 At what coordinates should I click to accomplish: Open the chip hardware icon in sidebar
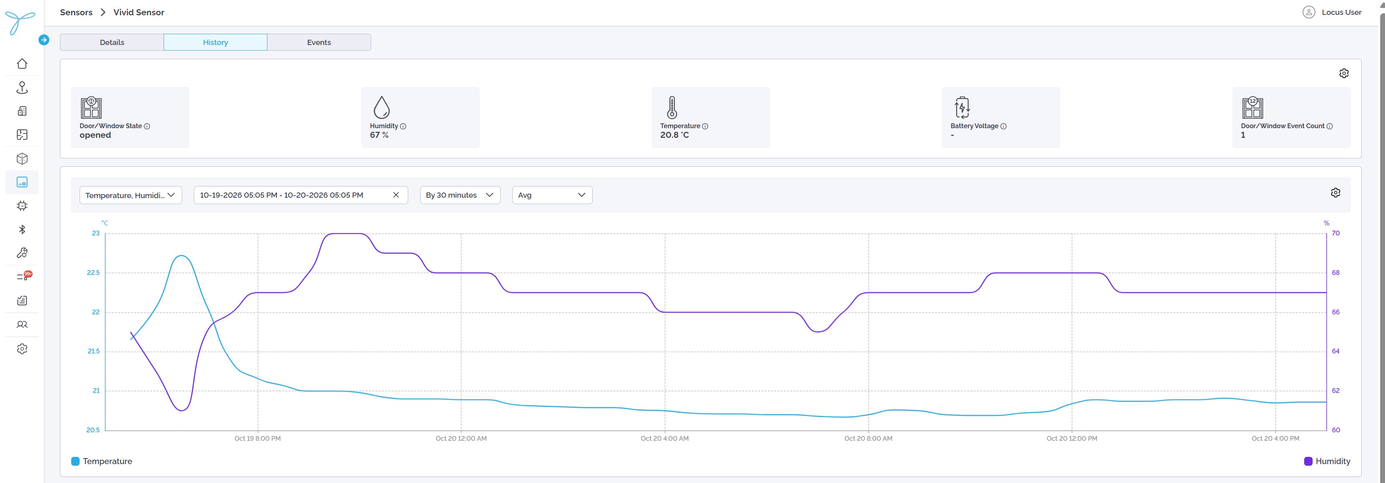pyautogui.click(x=22, y=206)
